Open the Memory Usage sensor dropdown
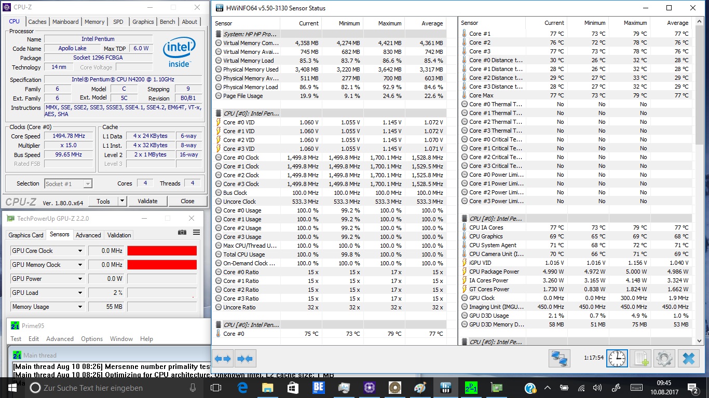The width and height of the screenshot is (709, 398). 80,307
